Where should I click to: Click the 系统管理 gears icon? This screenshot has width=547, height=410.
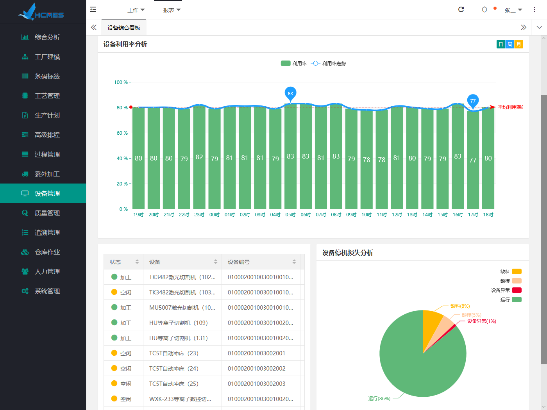click(x=25, y=291)
